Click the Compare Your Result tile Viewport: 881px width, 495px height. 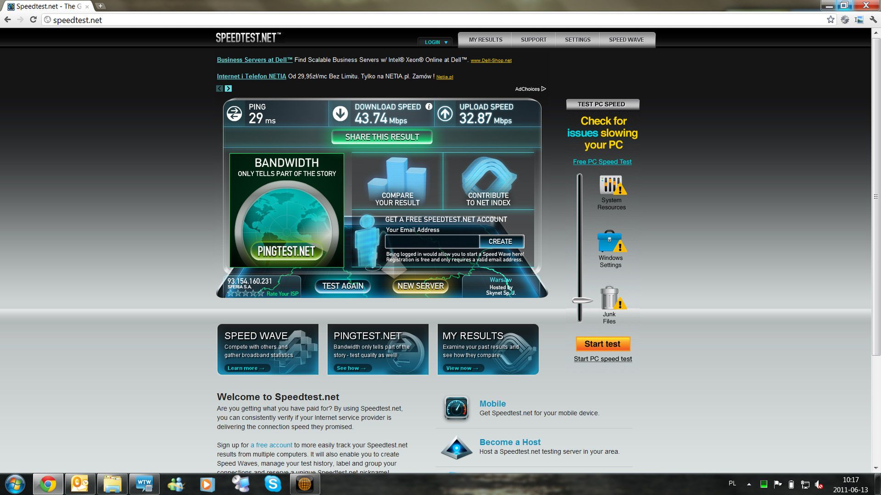click(397, 181)
